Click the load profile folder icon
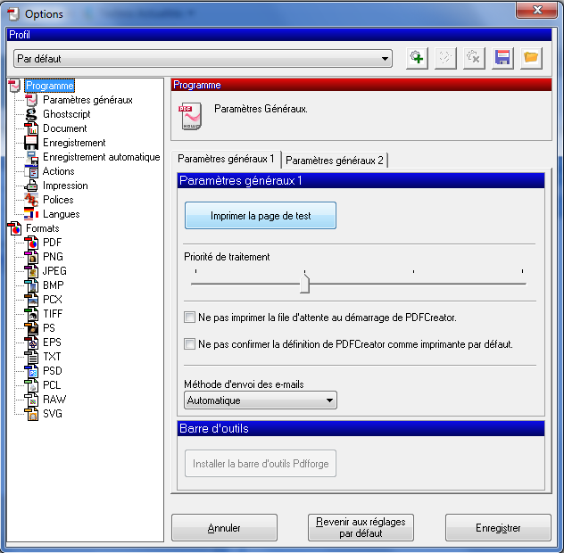 (x=531, y=58)
